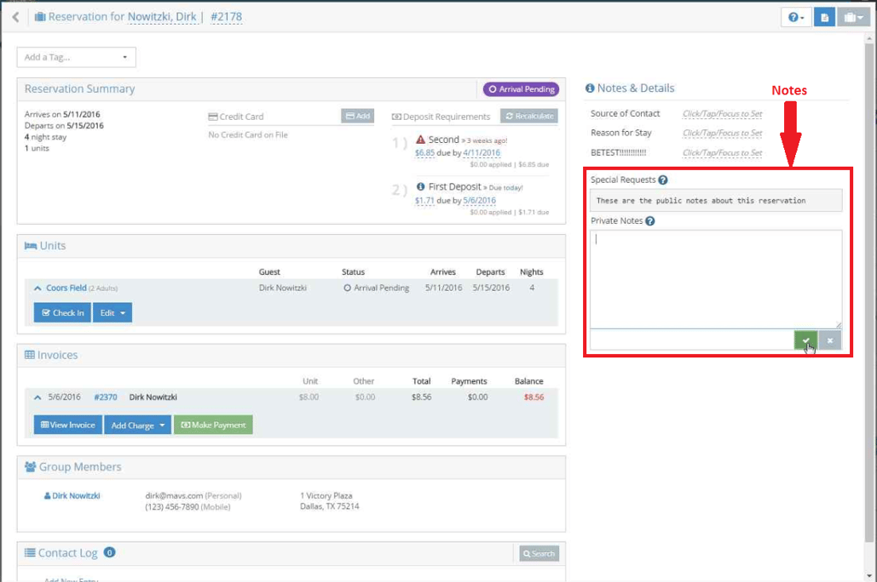Click the Notes & Details info icon

point(590,88)
